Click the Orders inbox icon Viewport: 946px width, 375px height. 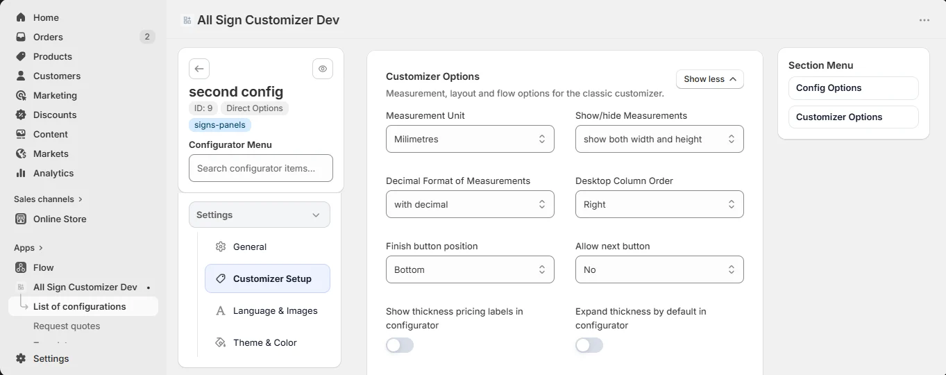(x=21, y=37)
